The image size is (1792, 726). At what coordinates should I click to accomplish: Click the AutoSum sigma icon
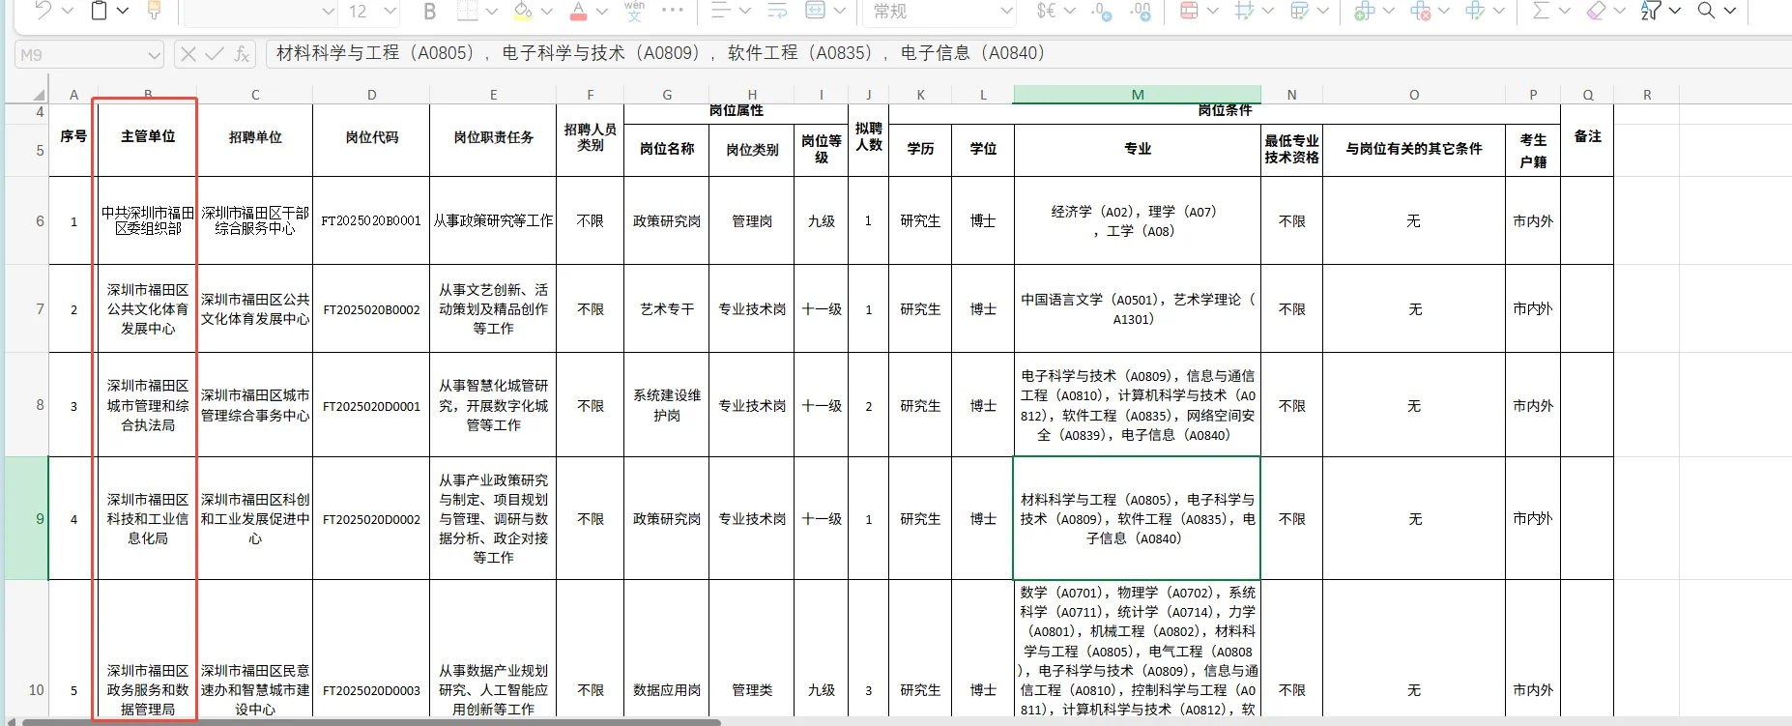1541,11
